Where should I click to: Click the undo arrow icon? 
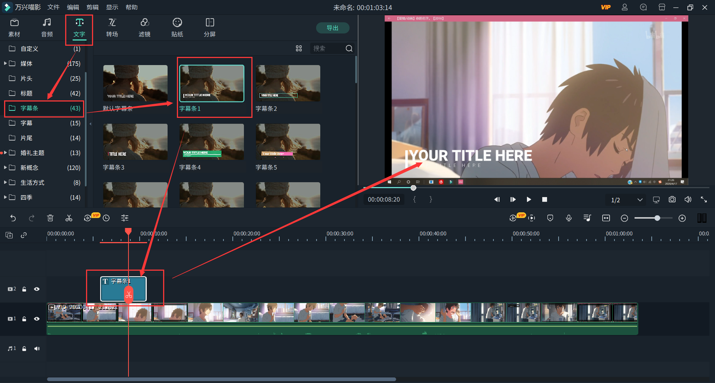pos(13,218)
